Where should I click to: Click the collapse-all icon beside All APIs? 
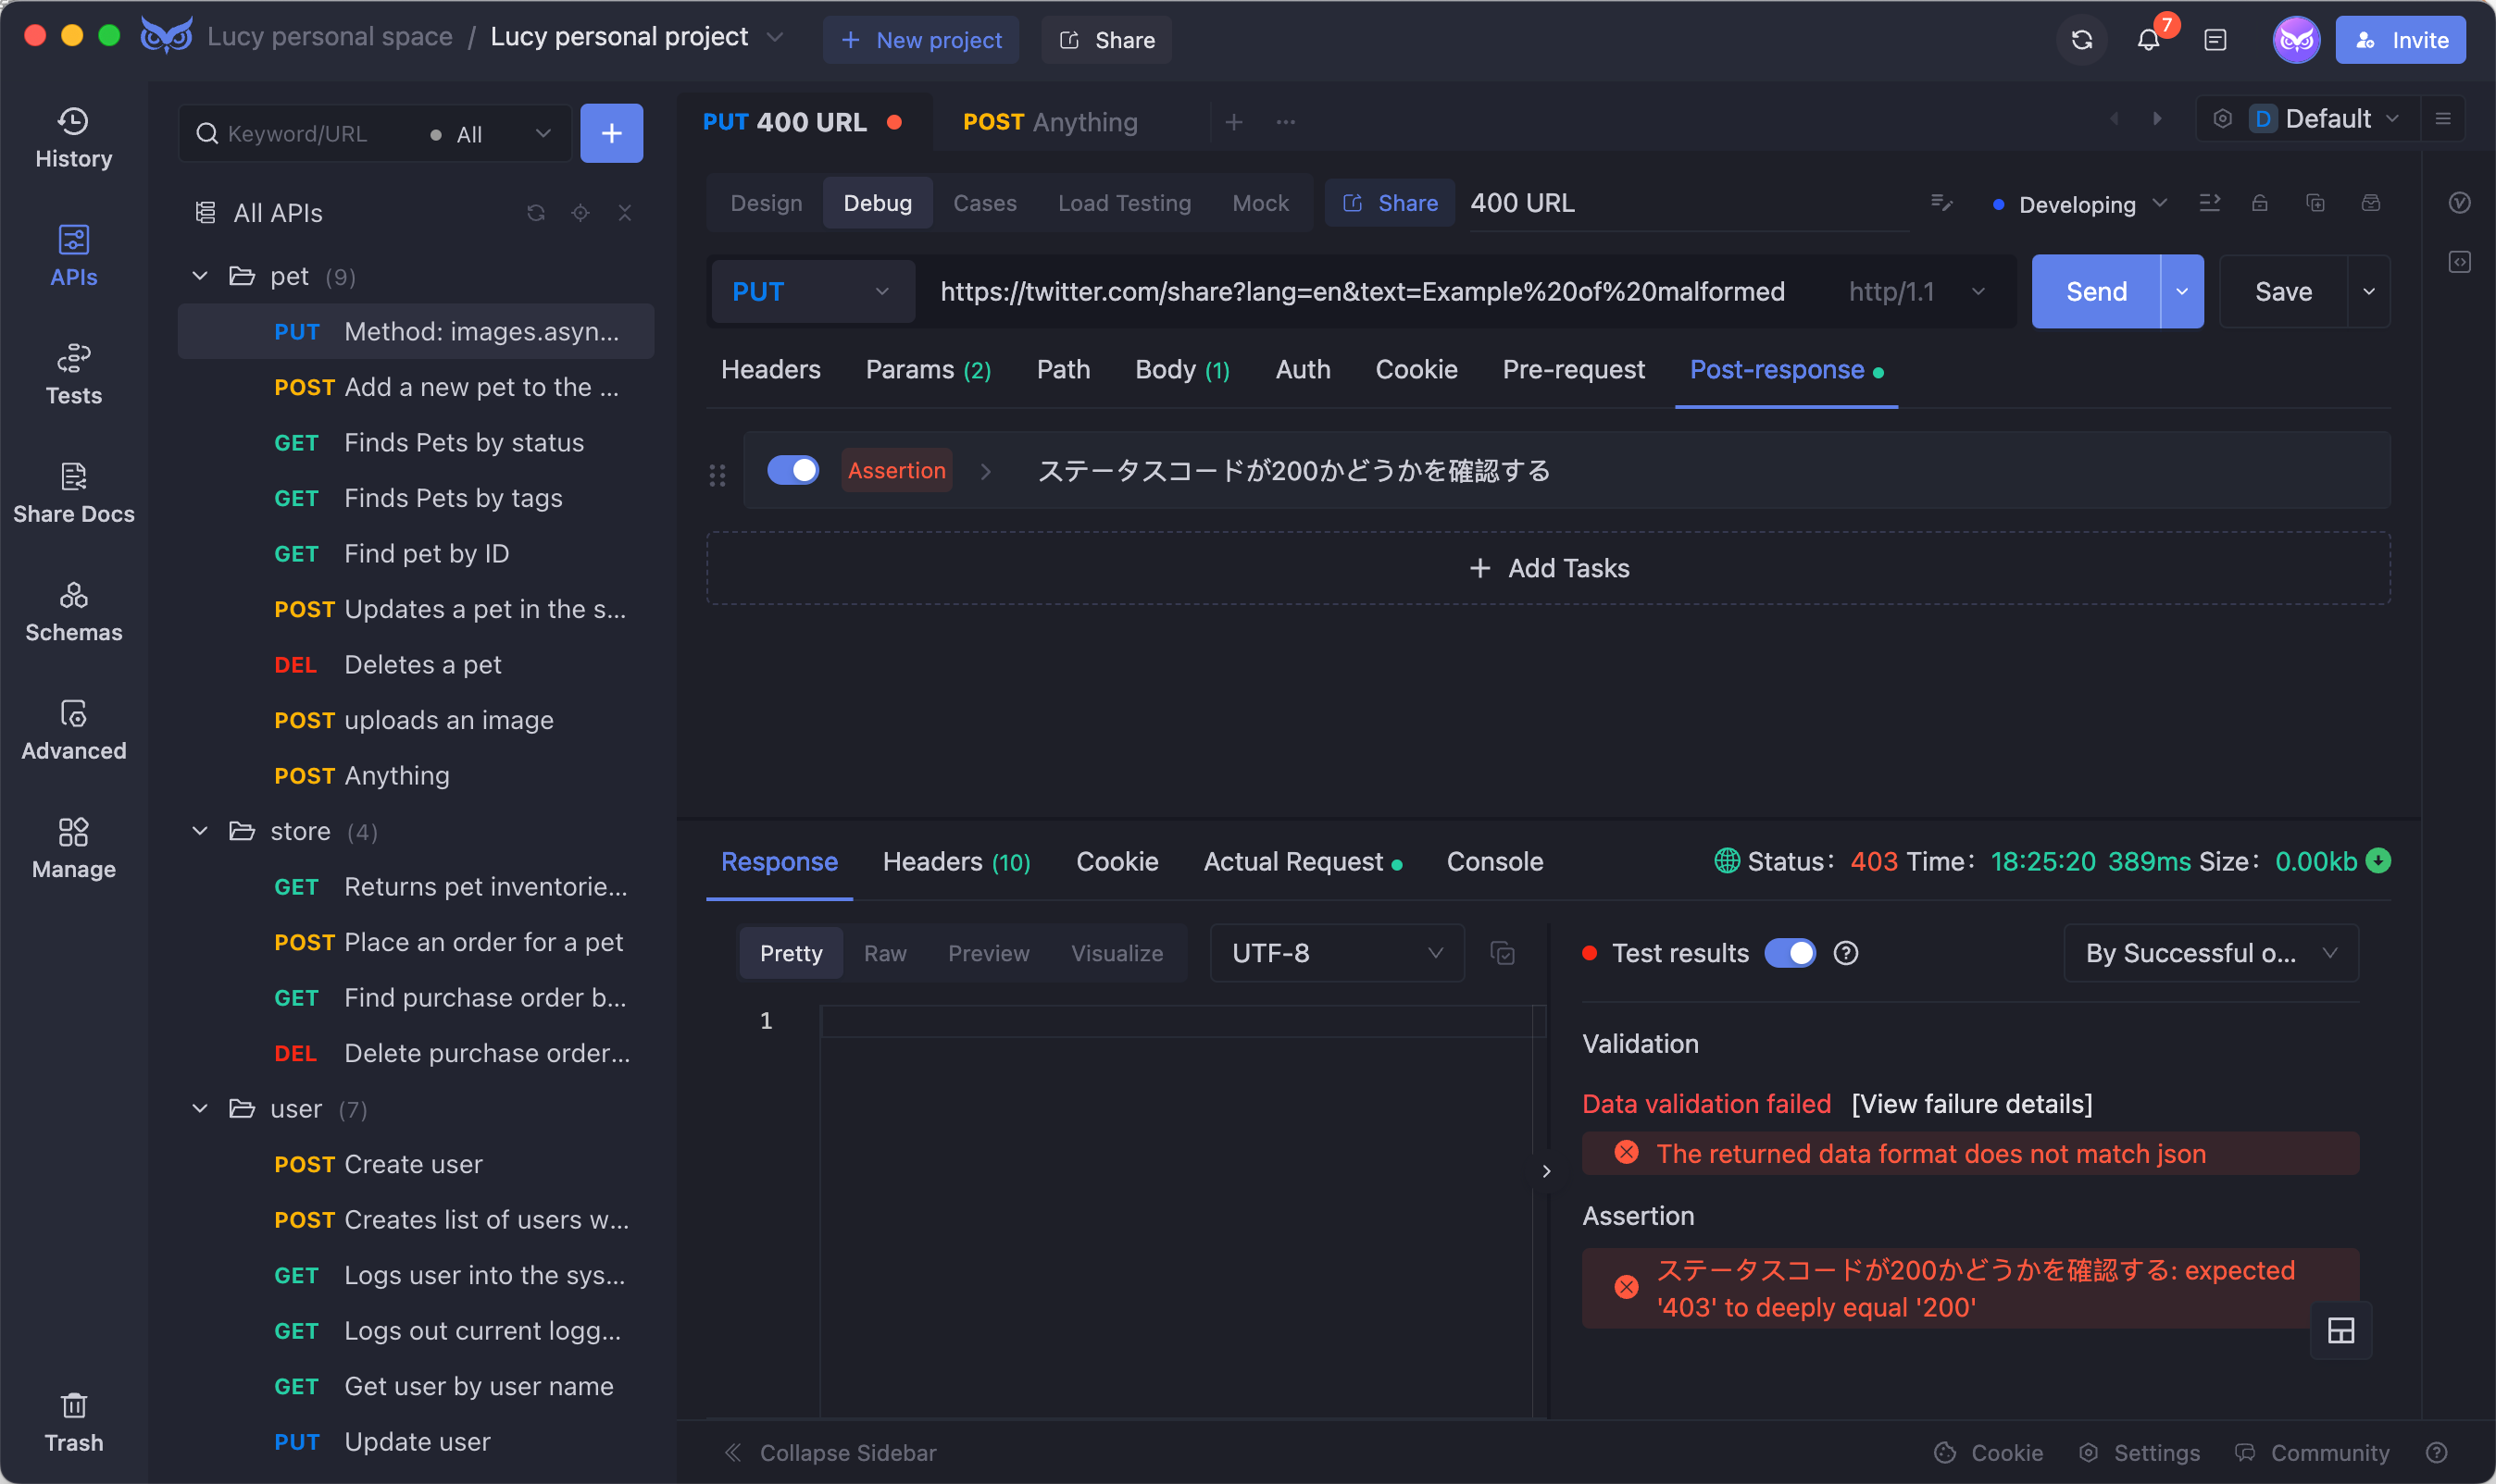[624, 213]
